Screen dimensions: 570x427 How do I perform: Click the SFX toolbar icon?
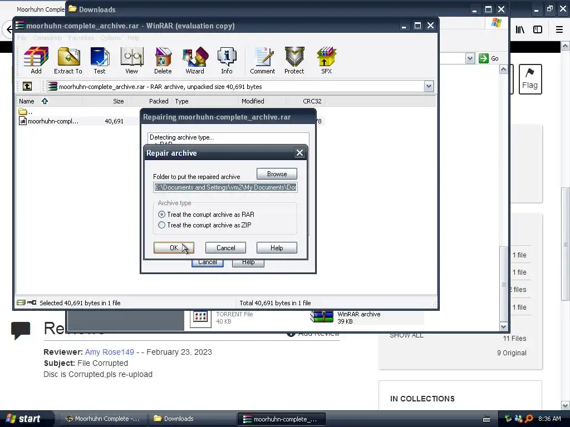click(x=326, y=60)
